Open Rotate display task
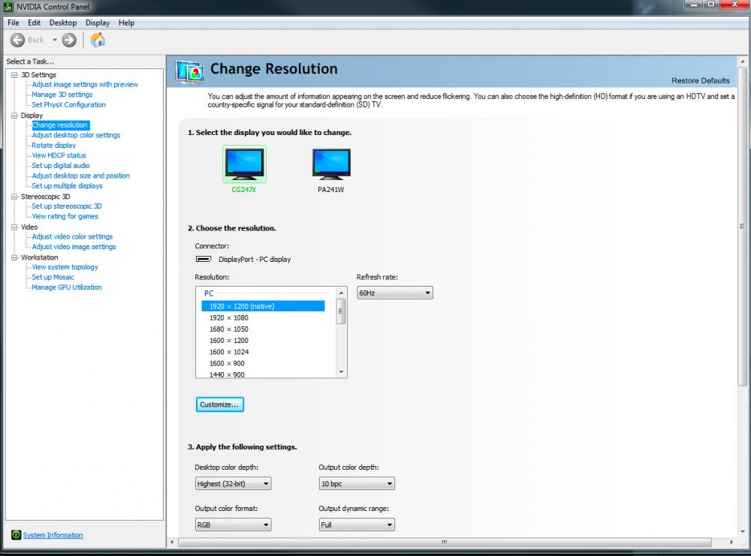The image size is (751, 556). coord(53,146)
